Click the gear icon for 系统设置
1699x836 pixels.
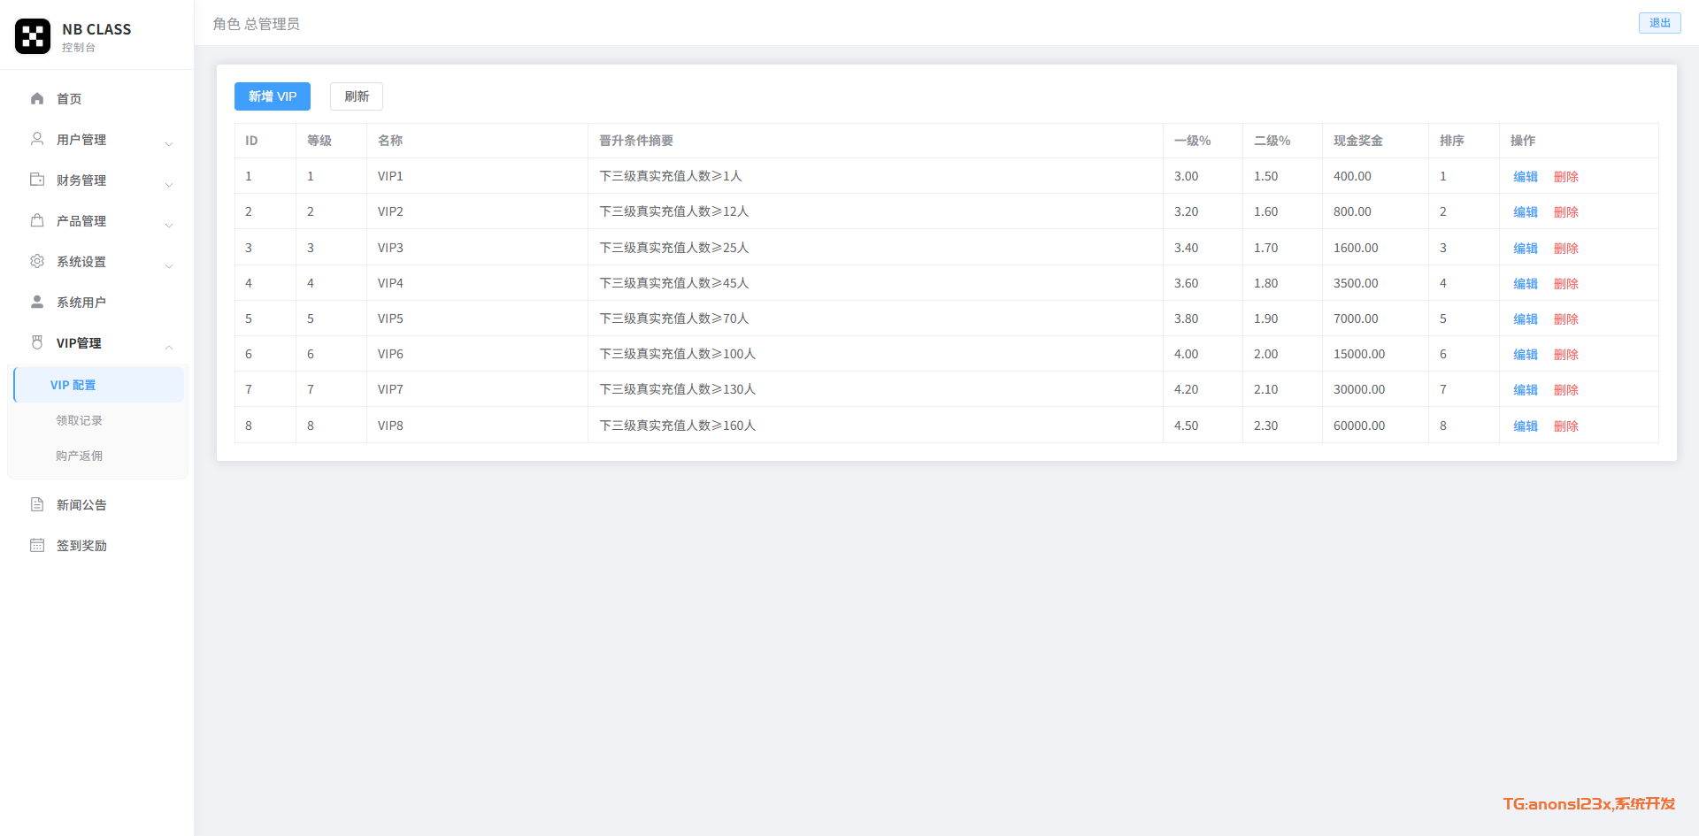click(x=37, y=261)
